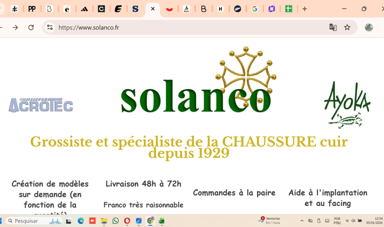Go forward one page

click(15, 27)
